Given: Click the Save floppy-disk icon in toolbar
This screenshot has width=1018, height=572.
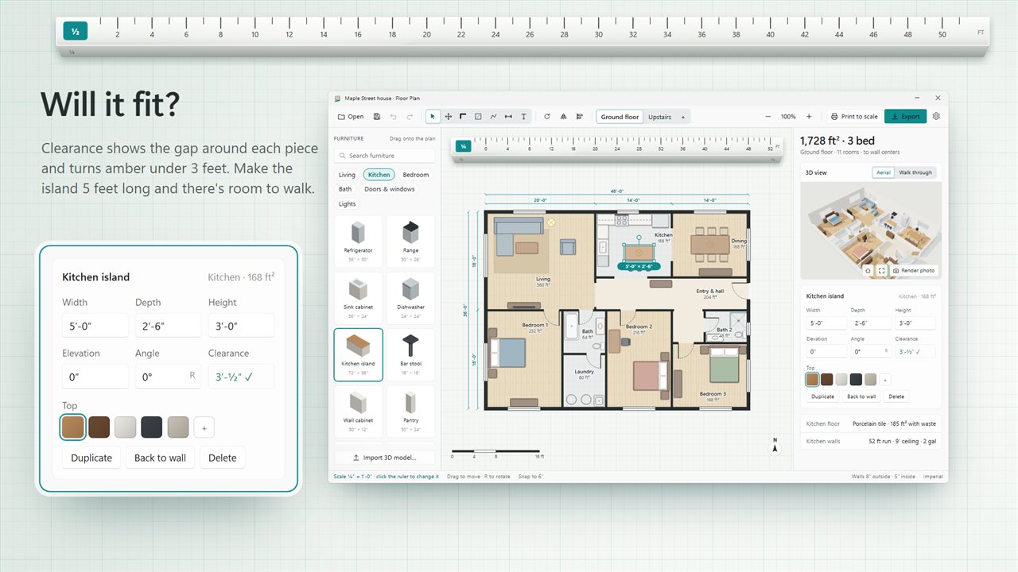Looking at the screenshot, I should tap(377, 117).
